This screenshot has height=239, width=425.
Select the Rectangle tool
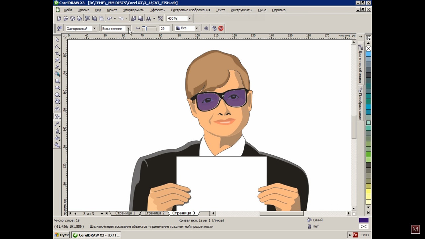(57, 81)
